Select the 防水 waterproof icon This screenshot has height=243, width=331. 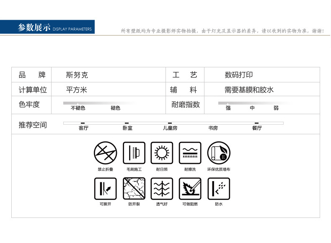218,188
